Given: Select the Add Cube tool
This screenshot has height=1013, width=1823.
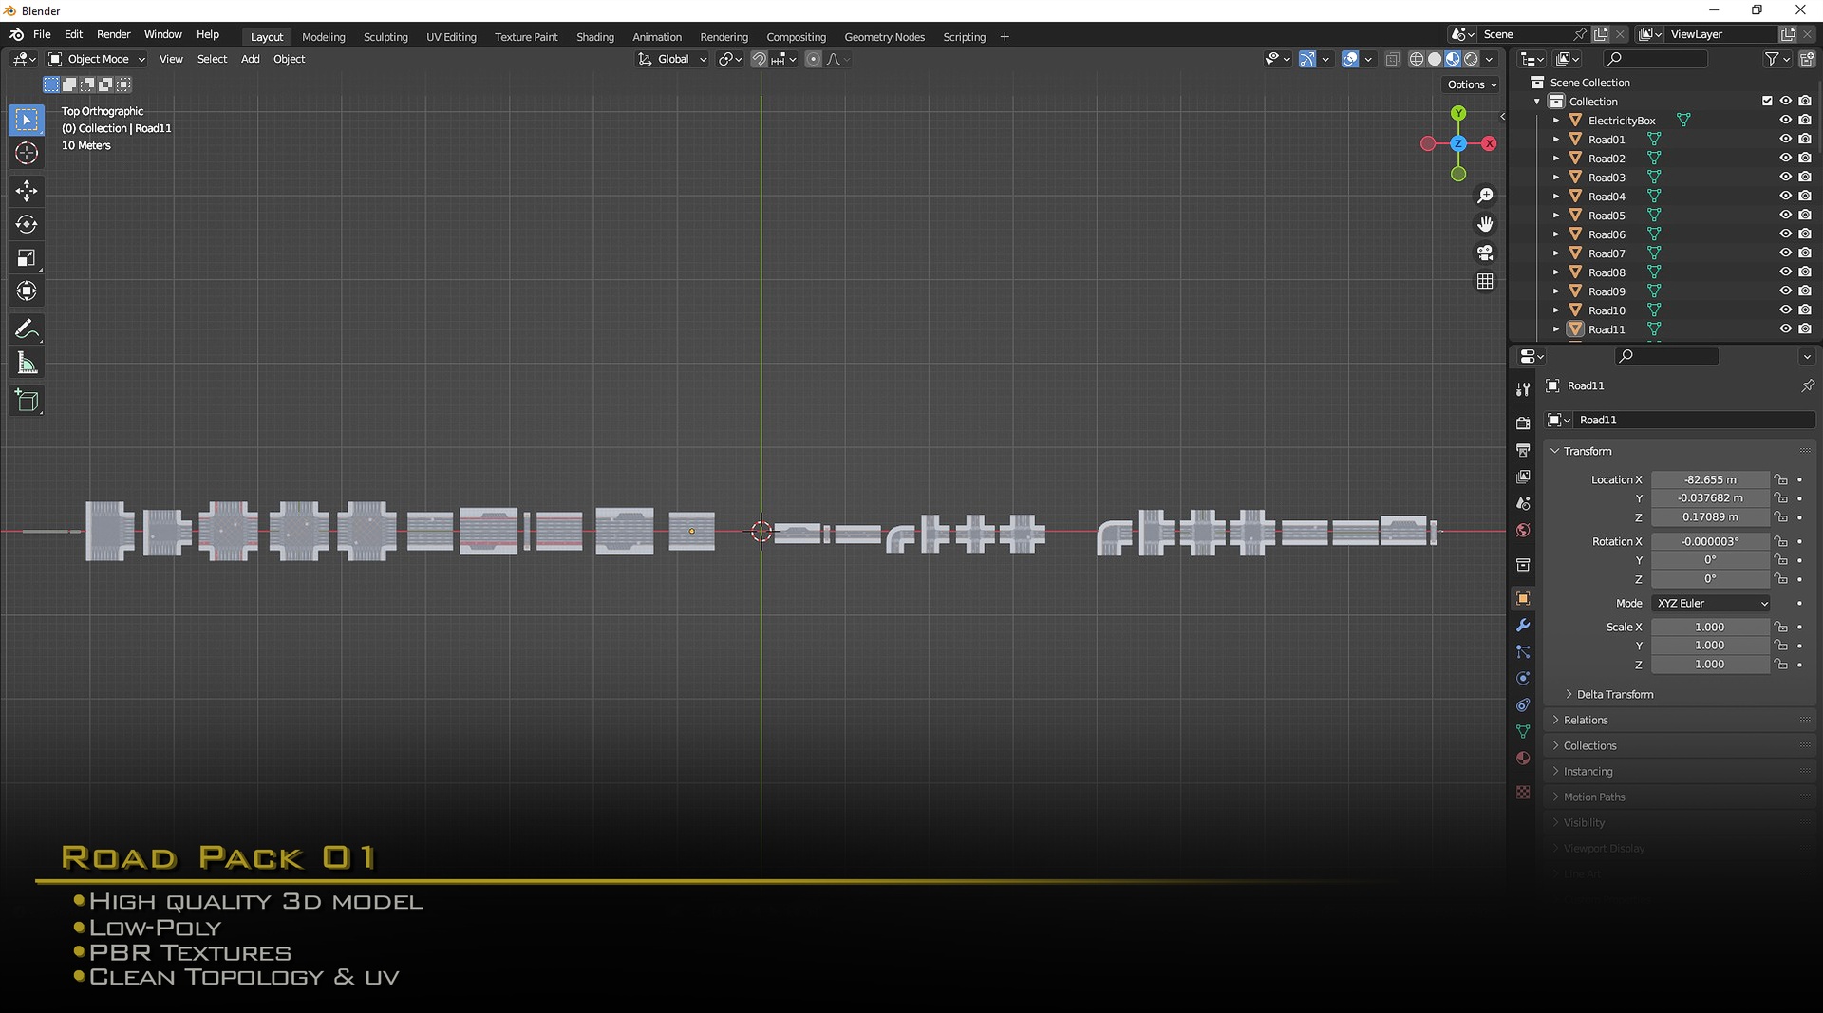Looking at the screenshot, I should [x=27, y=401].
